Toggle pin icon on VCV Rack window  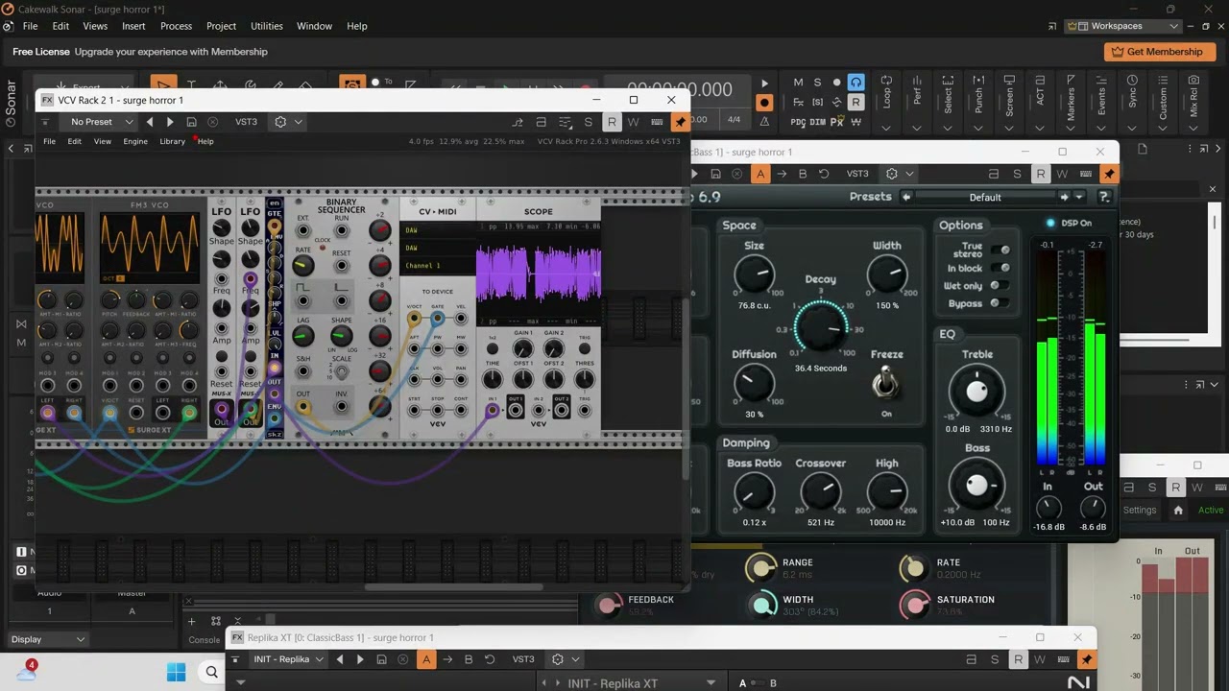pyautogui.click(x=680, y=122)
